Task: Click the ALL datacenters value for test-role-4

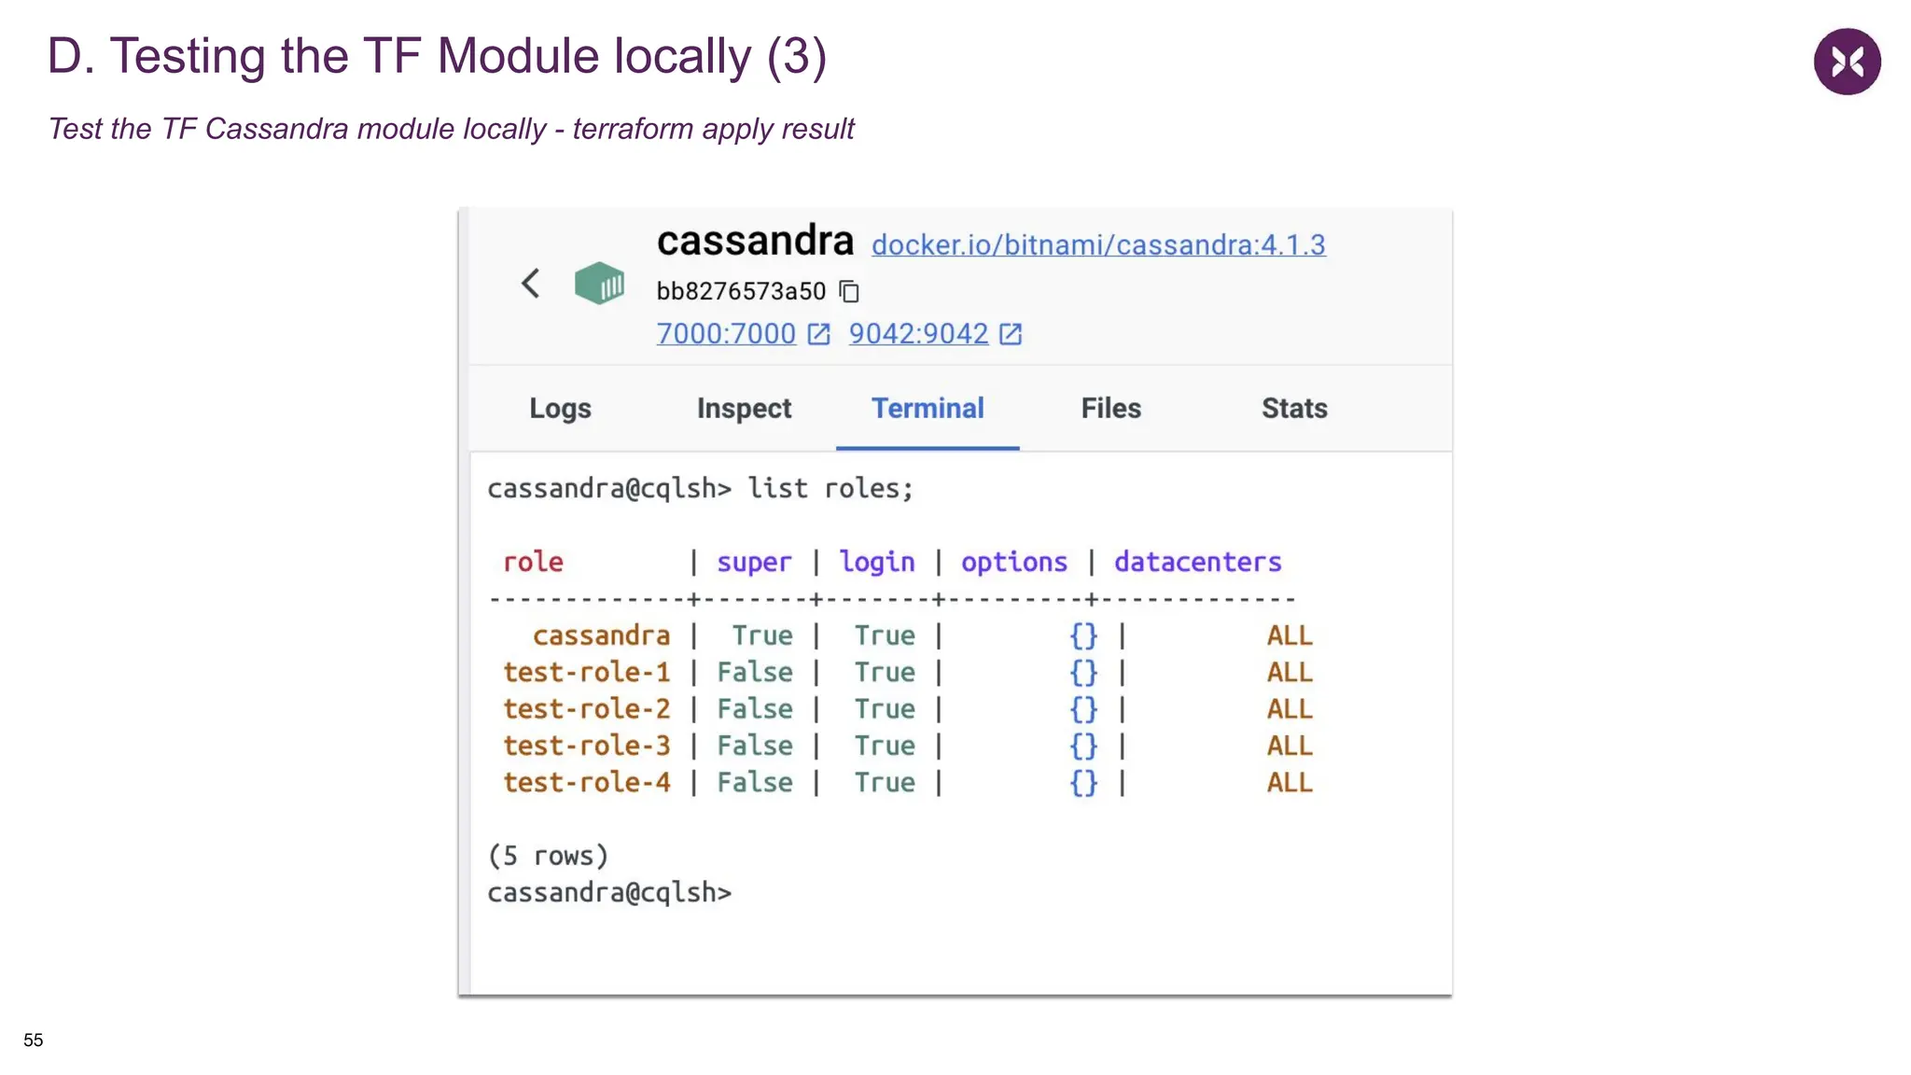Action: (1290, 782)
